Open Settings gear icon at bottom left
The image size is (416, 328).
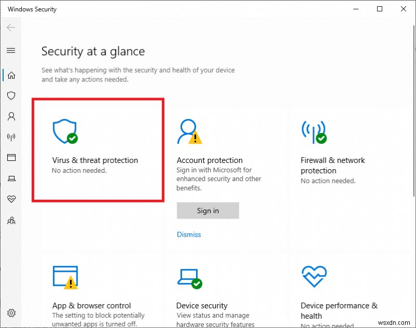click(x=11, y=313)
